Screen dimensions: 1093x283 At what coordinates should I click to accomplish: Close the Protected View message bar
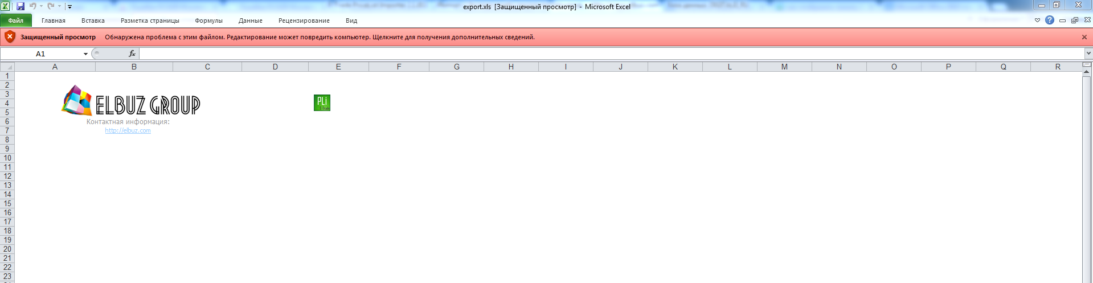1084,37
